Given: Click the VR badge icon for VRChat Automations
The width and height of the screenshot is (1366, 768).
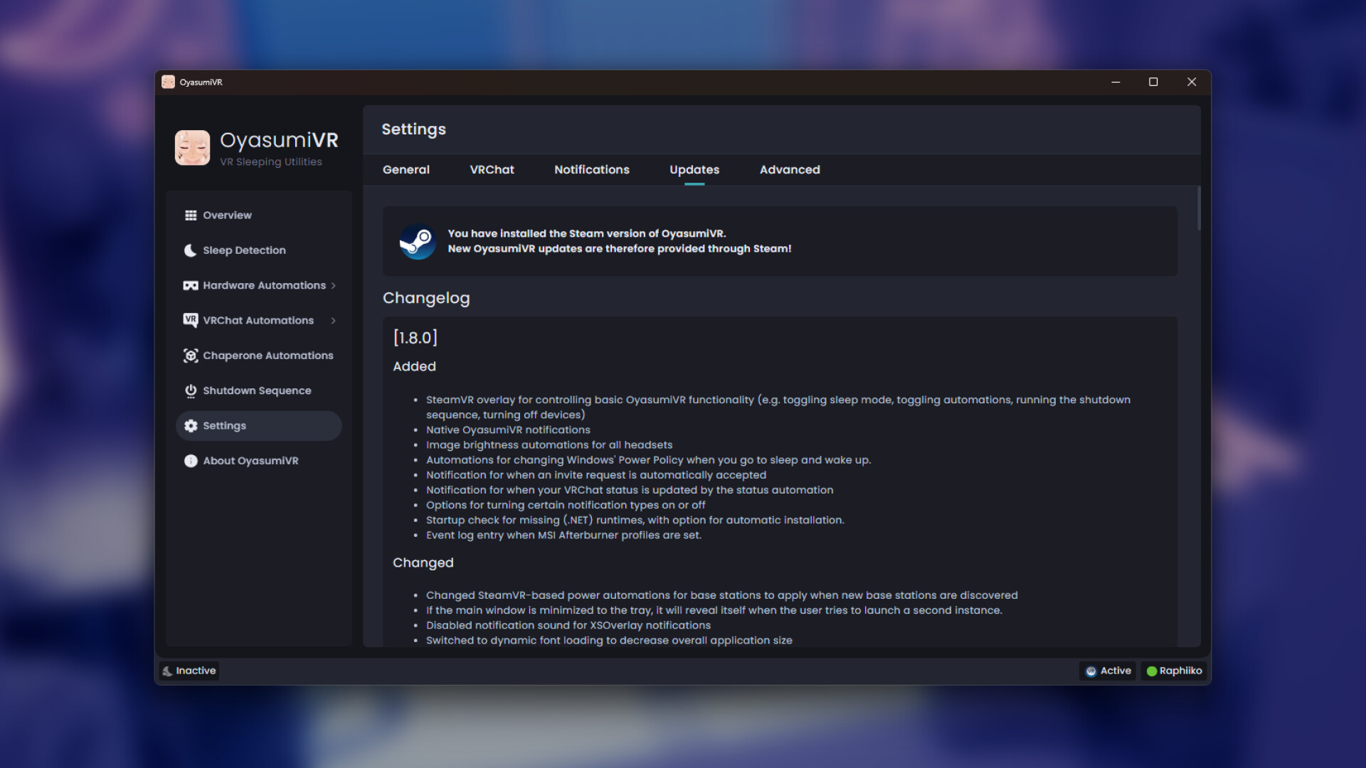Looking at the screenshot, I should [x=189, y=320].
